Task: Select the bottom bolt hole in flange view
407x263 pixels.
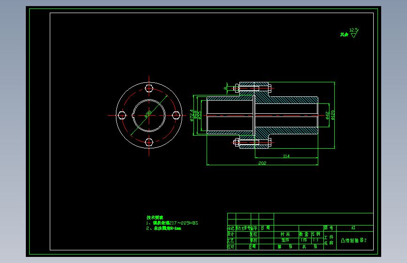Action: point(149,142)
